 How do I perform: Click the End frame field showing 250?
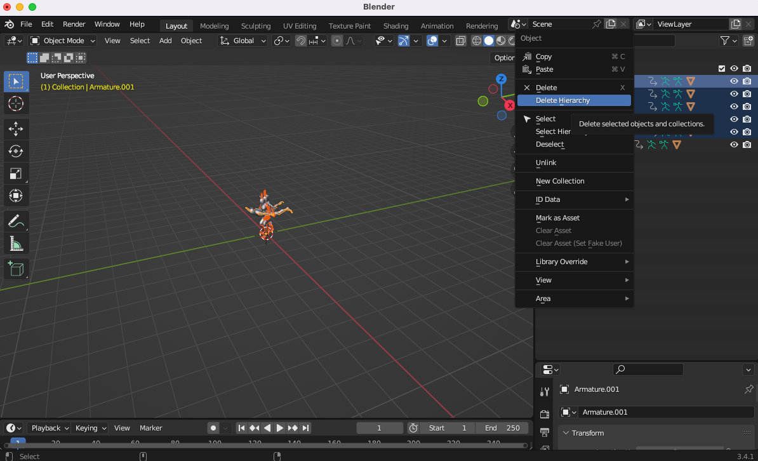502,428
